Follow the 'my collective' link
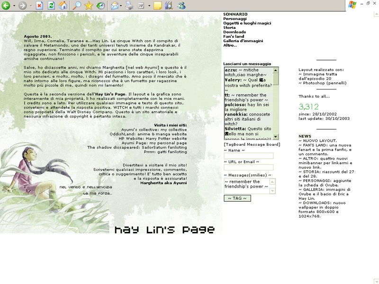 tap(174, 130)
